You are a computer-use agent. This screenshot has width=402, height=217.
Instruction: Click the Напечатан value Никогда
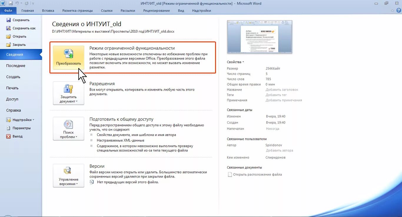[273, 129]
